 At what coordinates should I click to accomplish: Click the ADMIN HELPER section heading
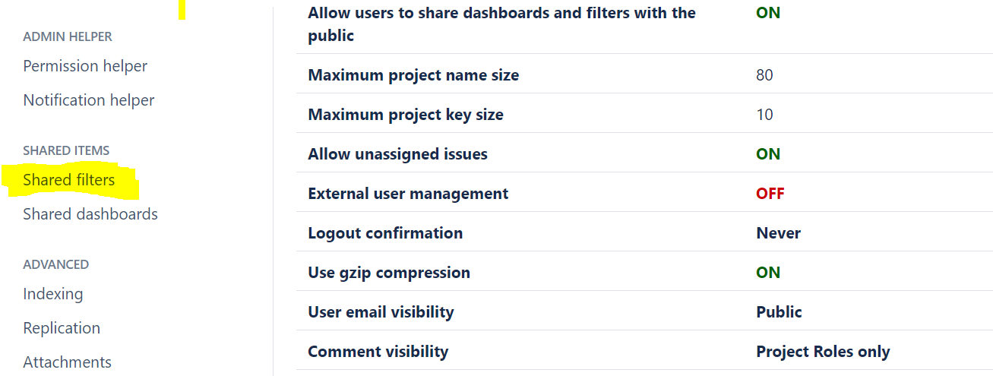[68, 36]
